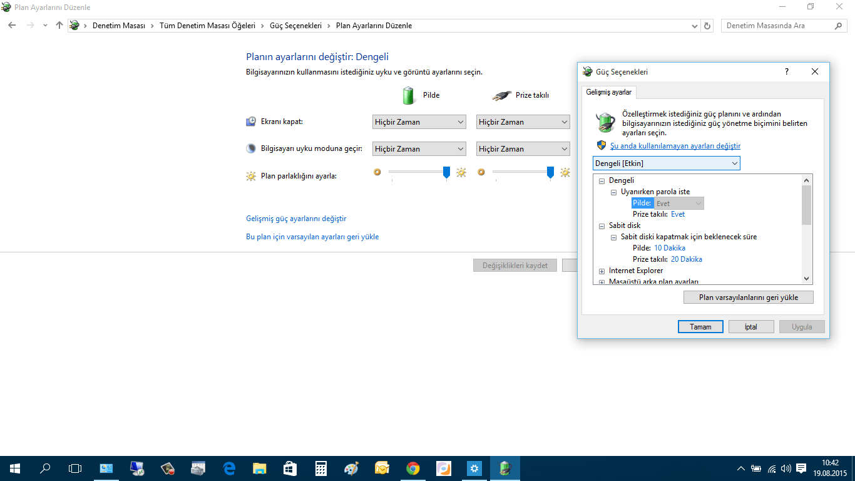
Task: Select the Gelişmiş ayarlar tab
Action: pyautogui.click(x=609, y=92)
